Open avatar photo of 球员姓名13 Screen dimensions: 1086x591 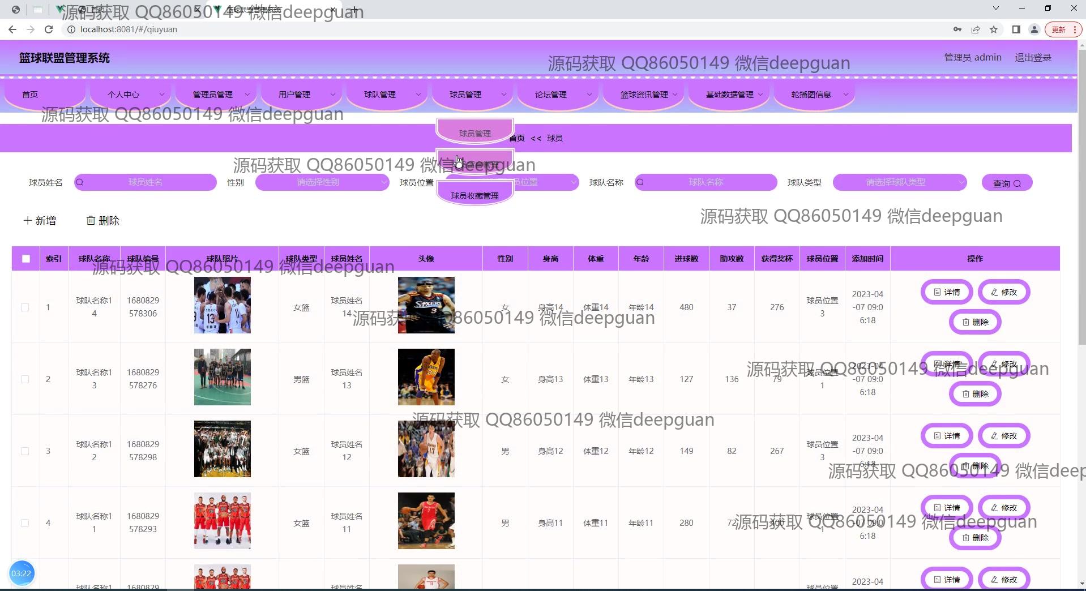426,377
